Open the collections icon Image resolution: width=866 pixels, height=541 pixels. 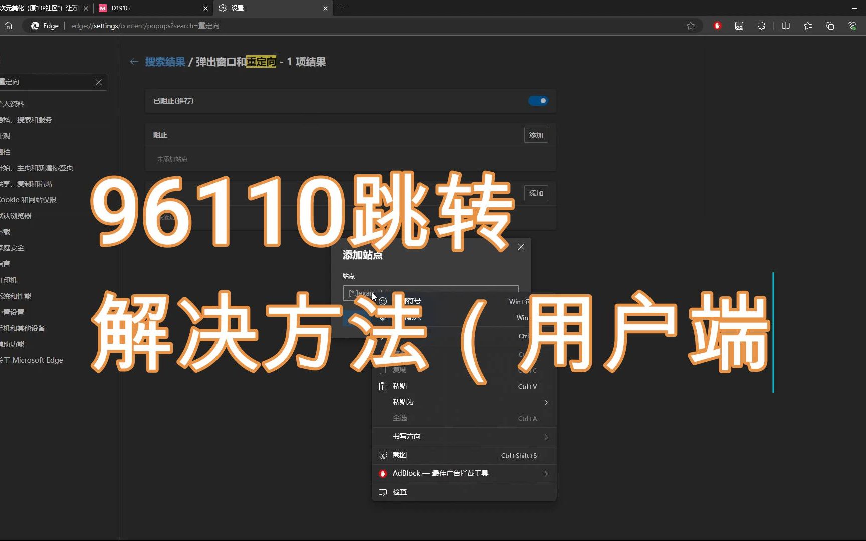click(x=830, y=26)
